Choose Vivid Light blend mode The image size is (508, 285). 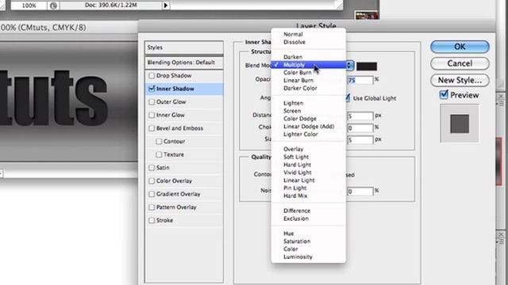[309, 173]
